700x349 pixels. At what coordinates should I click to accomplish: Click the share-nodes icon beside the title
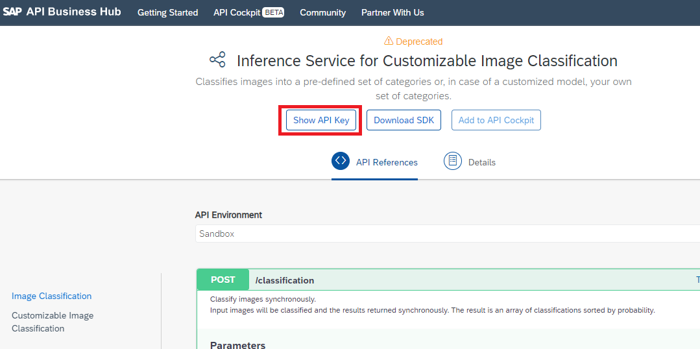(218, 60)
